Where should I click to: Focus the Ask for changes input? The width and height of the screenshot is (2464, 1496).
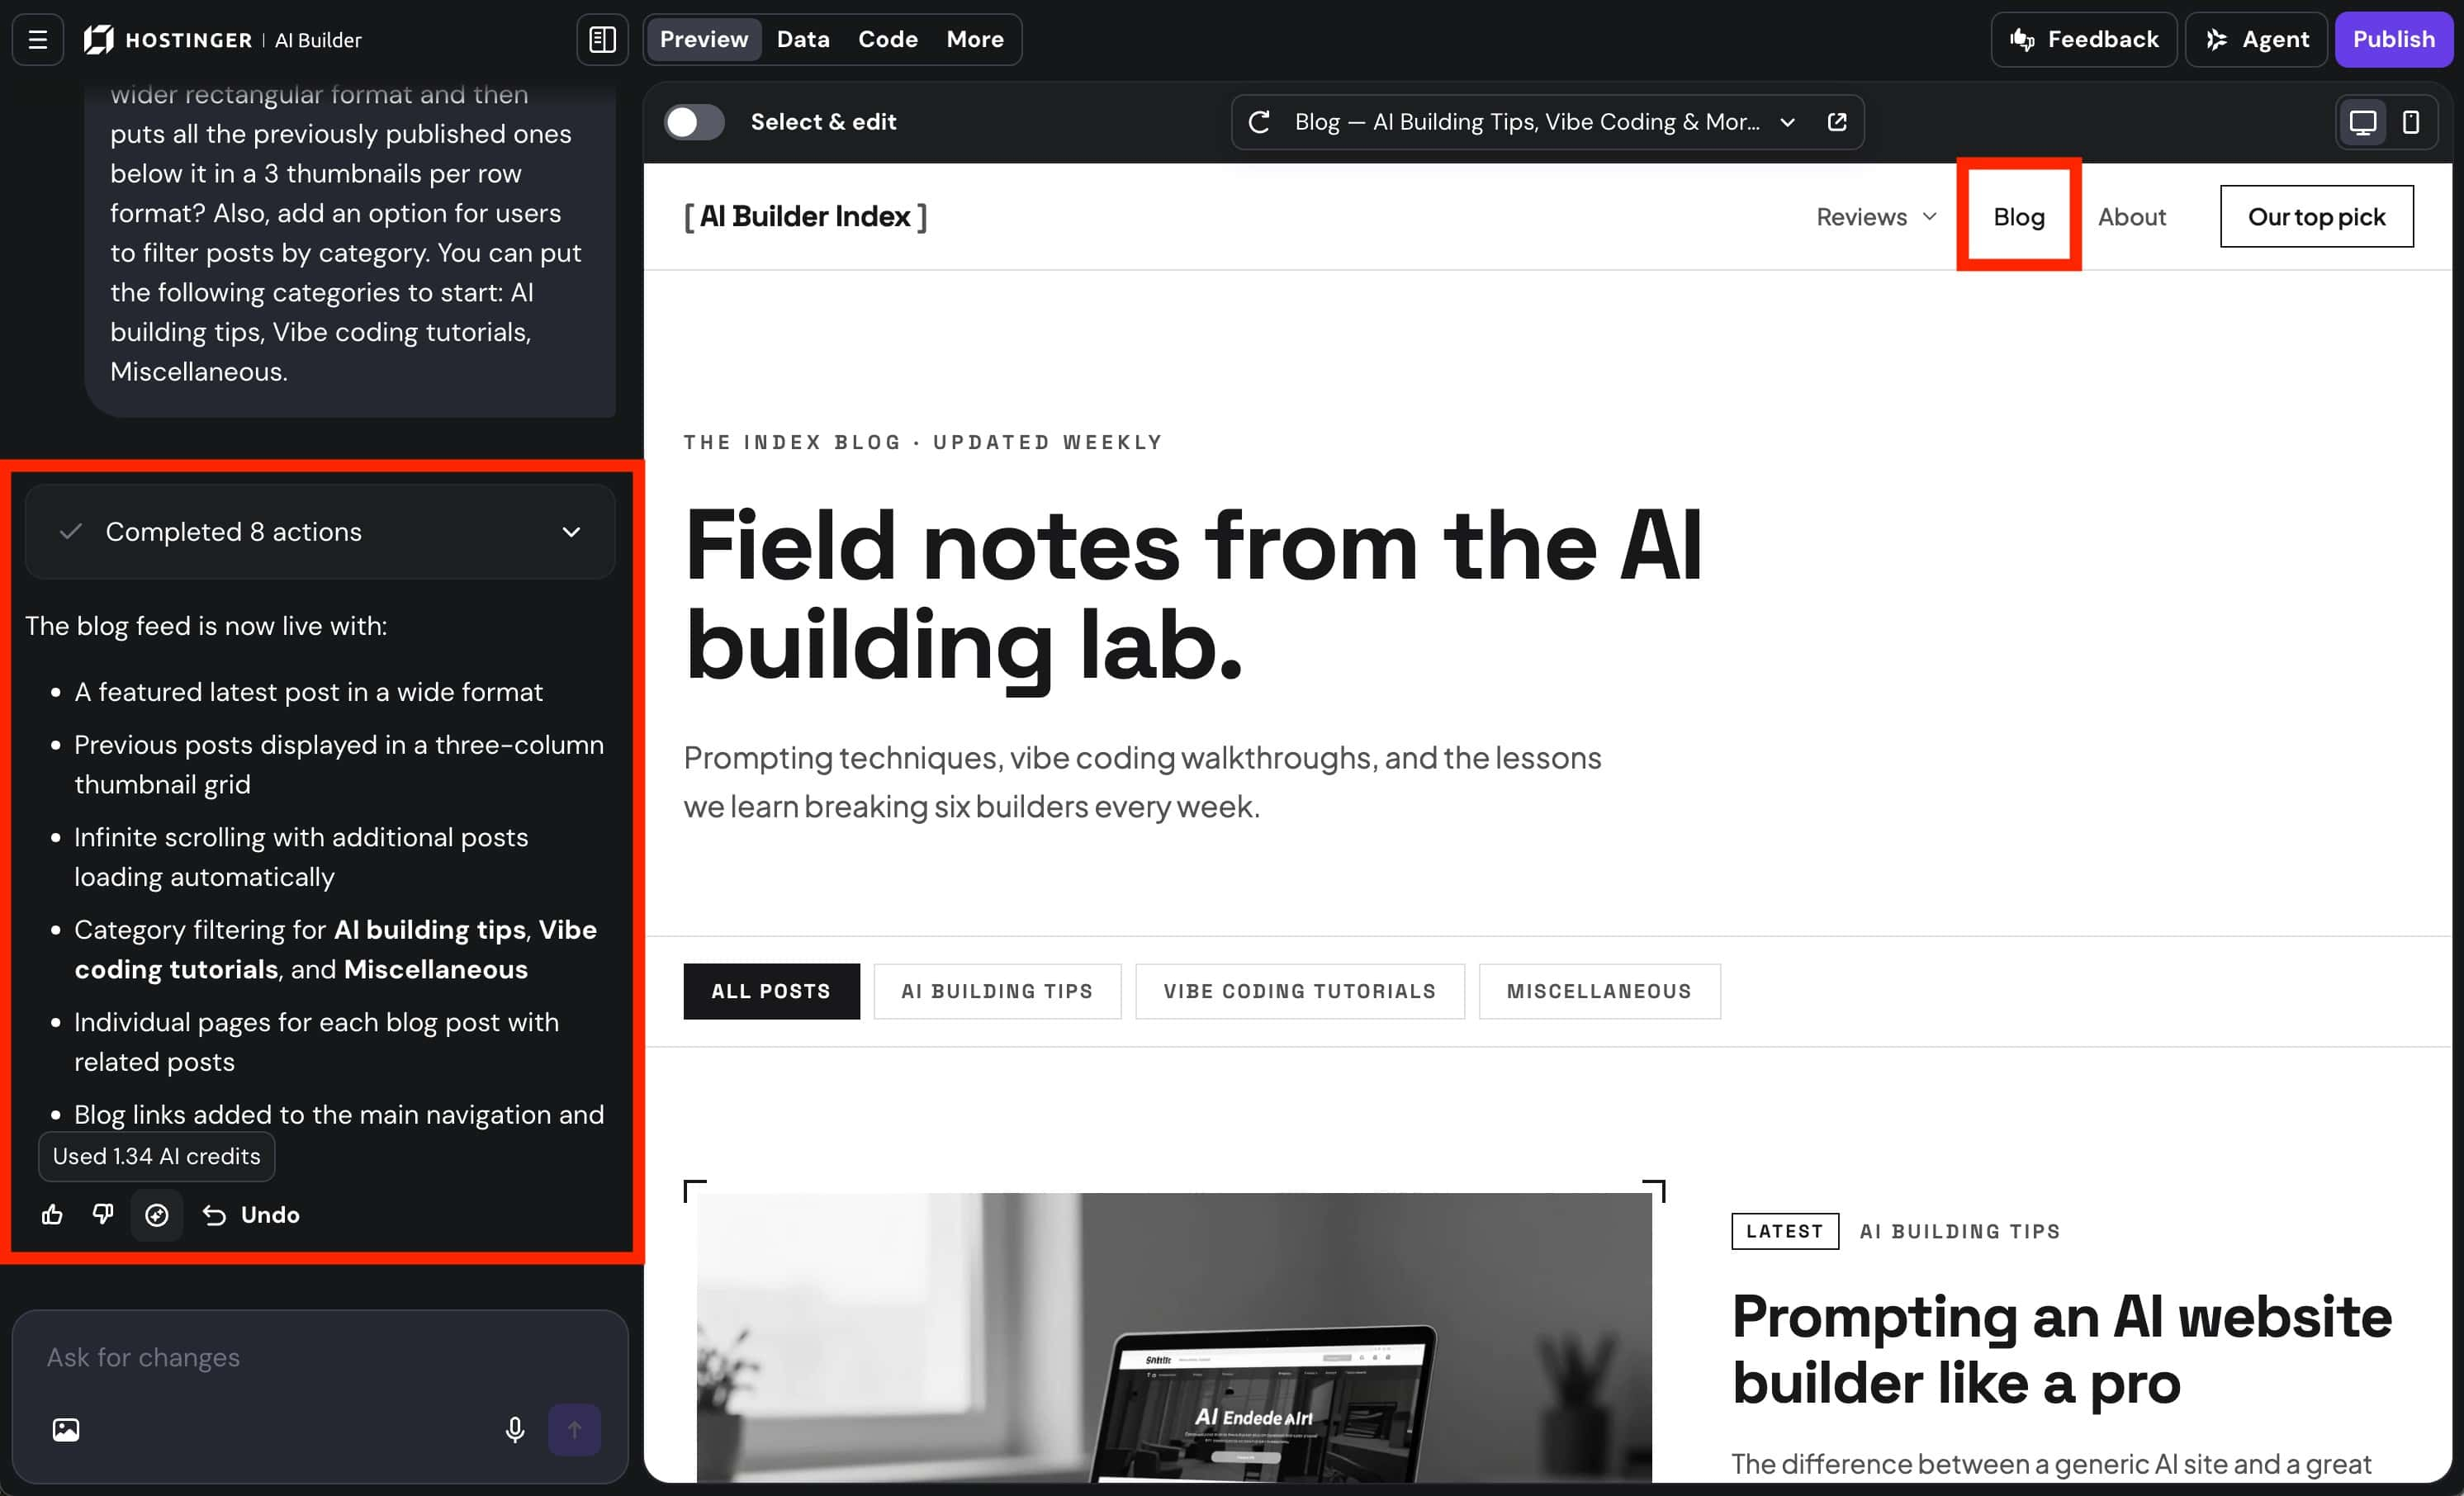coord(320,1357)
